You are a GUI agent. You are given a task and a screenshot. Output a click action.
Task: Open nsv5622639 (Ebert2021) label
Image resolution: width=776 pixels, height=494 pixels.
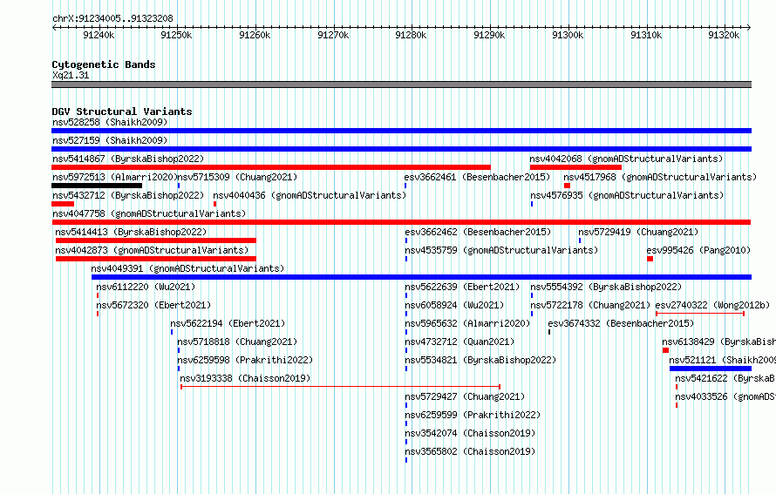coord(462,287)
